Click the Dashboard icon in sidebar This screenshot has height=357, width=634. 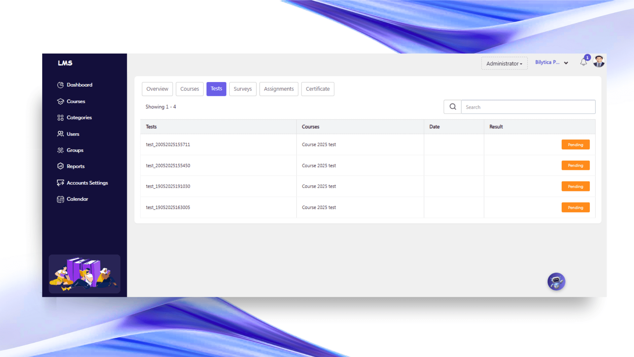tap(60, 85)
